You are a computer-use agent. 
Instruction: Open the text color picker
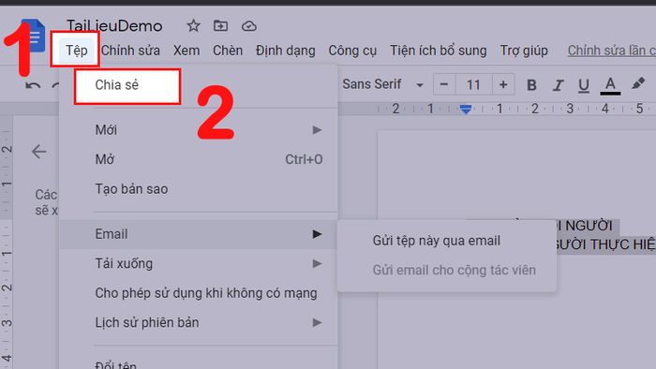(610, 85)
